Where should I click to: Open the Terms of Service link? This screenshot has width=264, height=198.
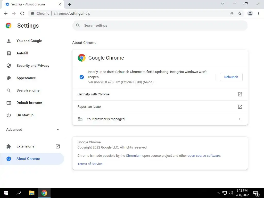[90, 164]
